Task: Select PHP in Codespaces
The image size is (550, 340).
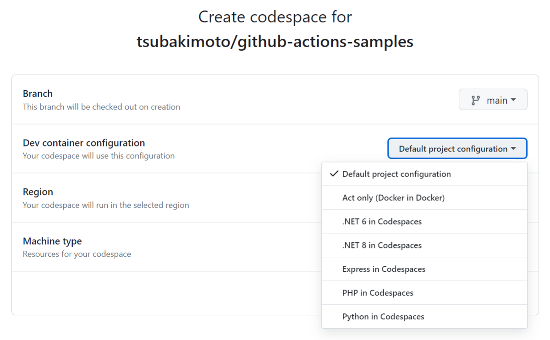Action: click(424, 293)
